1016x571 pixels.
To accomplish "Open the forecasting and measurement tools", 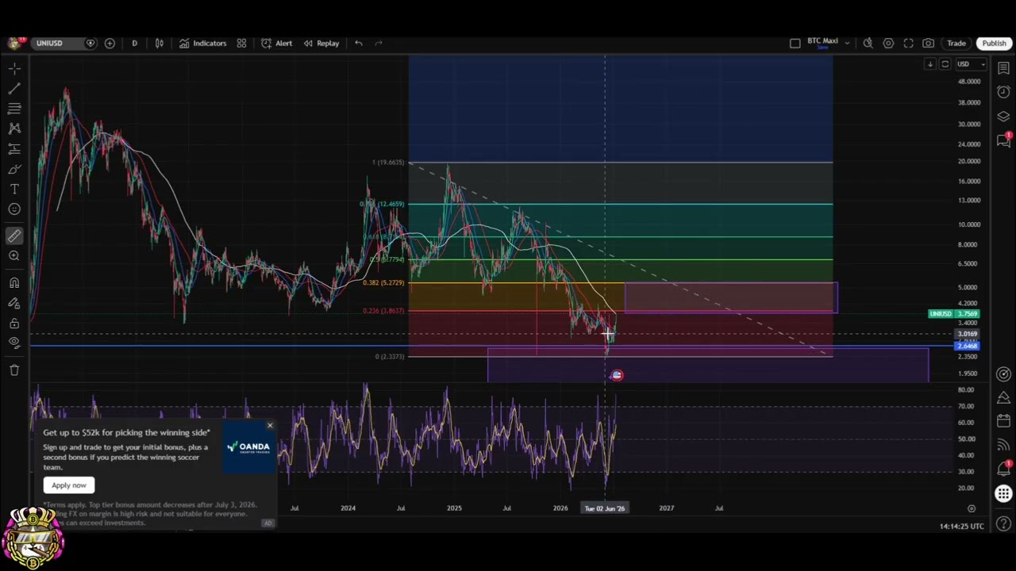I will (x=14, y=149).
